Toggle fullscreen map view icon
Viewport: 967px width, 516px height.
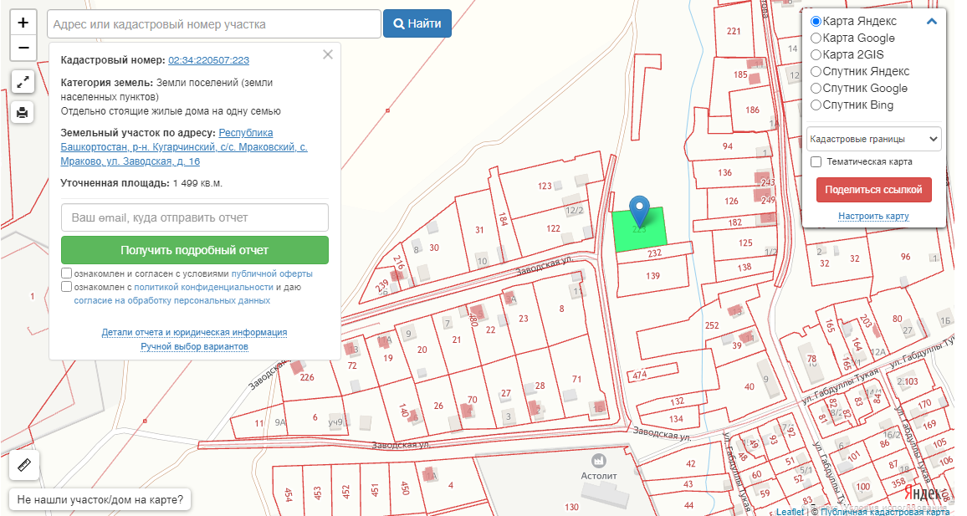(23, 81)
